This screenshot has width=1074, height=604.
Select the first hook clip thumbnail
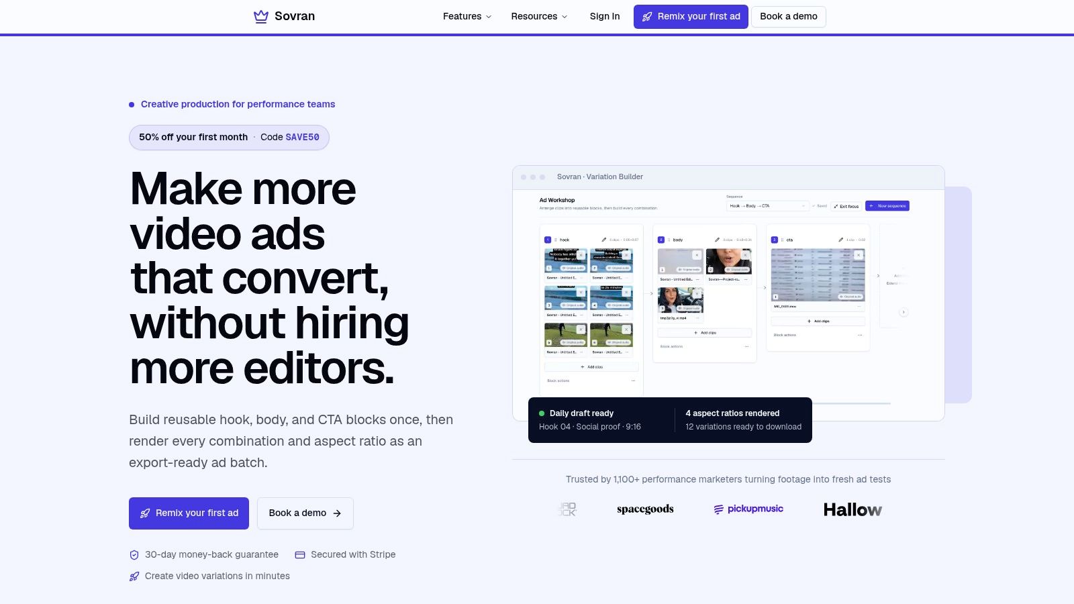tap(565, 260)
